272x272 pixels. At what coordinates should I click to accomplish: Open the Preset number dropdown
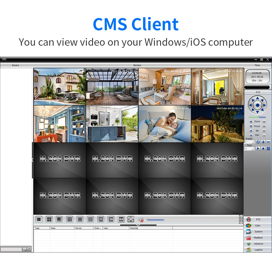tap(253, 142)
